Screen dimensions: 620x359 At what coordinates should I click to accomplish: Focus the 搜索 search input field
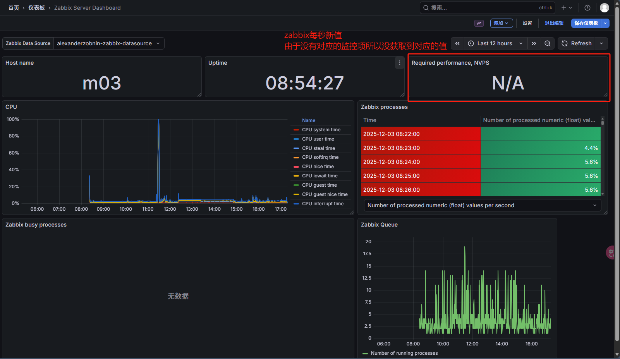pyautogui.click(x=487, y=8)
